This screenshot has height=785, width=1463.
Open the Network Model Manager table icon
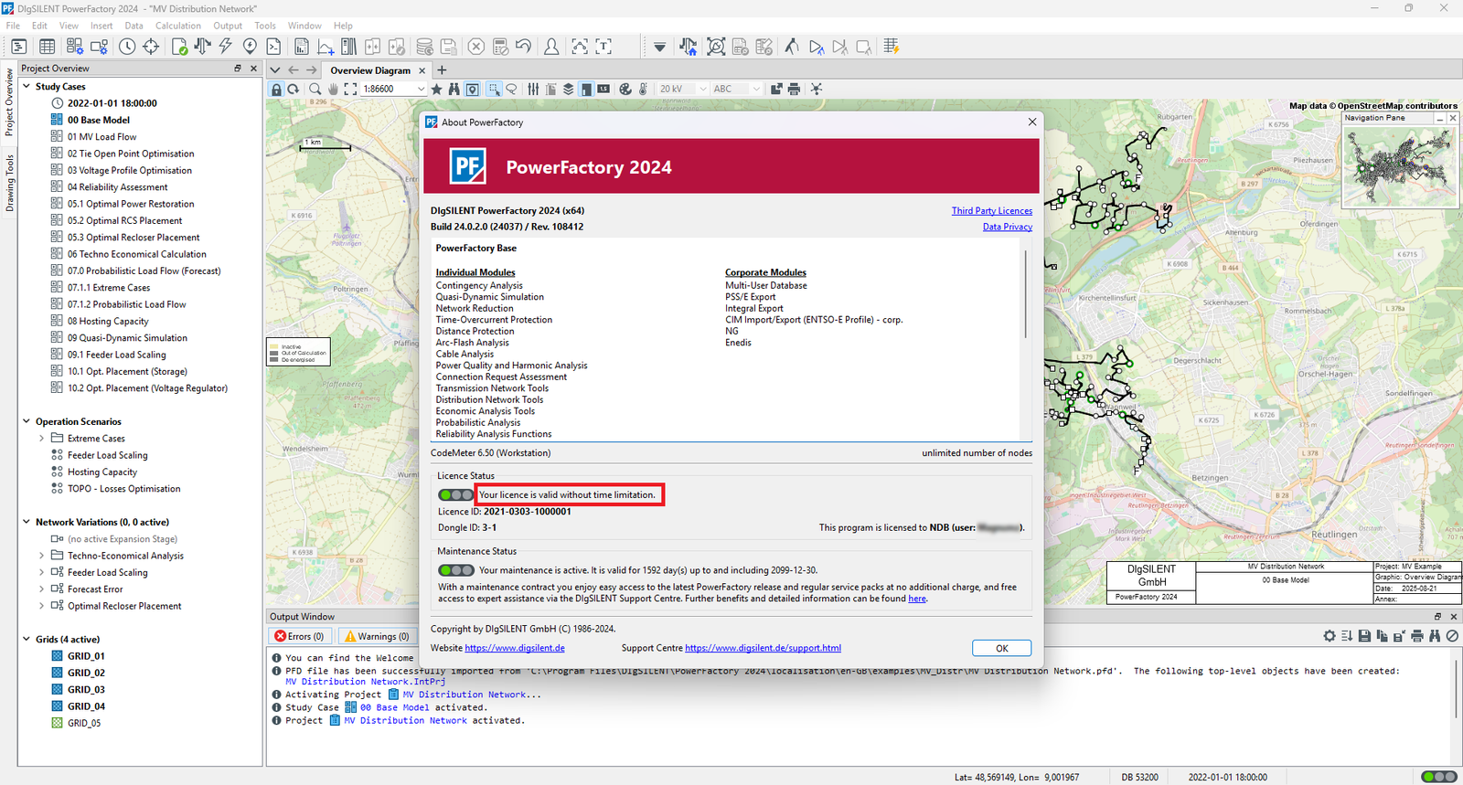tap(47, 47)
